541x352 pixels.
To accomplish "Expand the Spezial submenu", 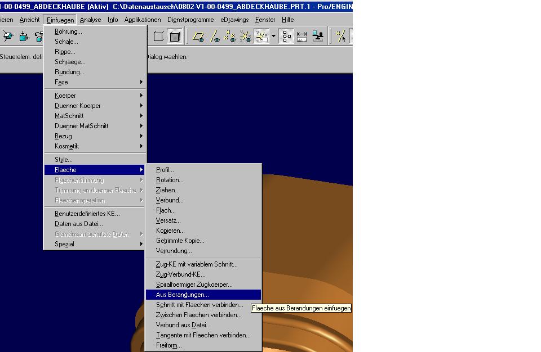I will click(95, 244).
